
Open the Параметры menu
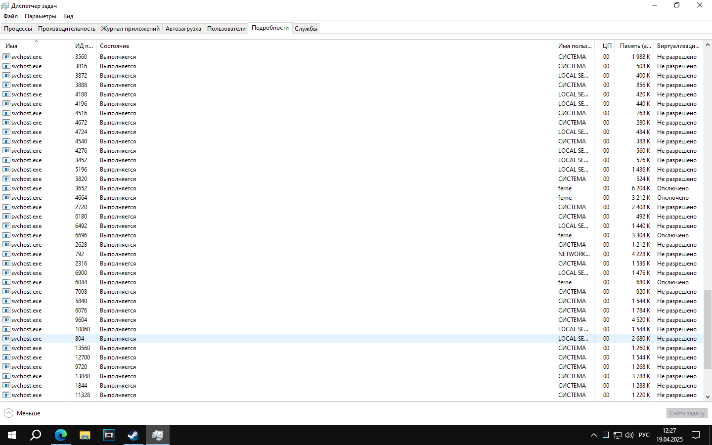(41, 16)
